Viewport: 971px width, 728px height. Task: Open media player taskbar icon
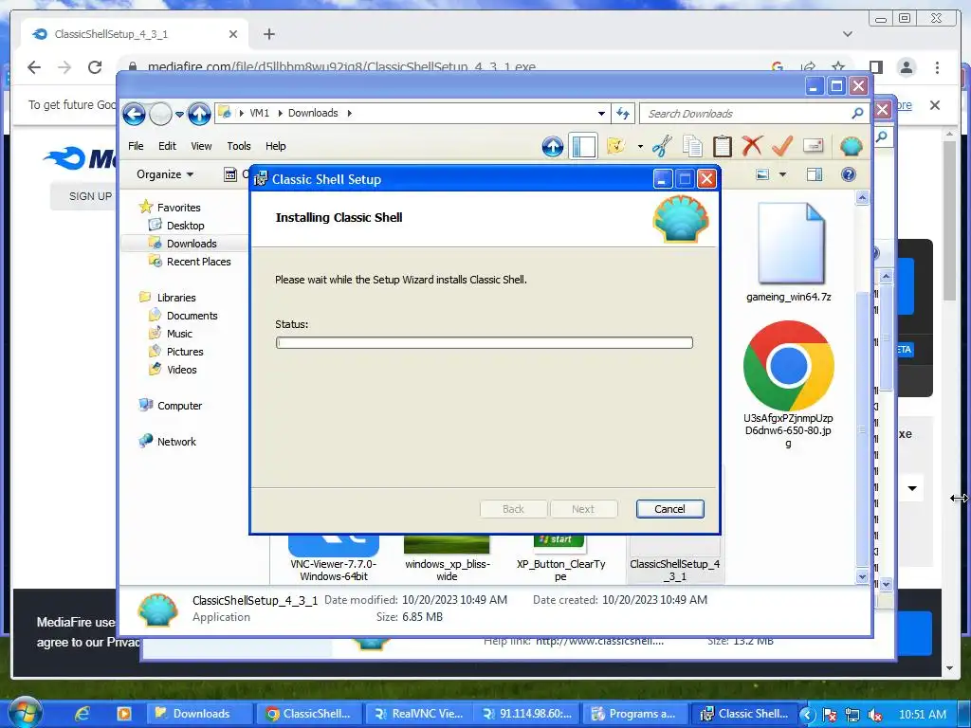[x=124, y=714]
